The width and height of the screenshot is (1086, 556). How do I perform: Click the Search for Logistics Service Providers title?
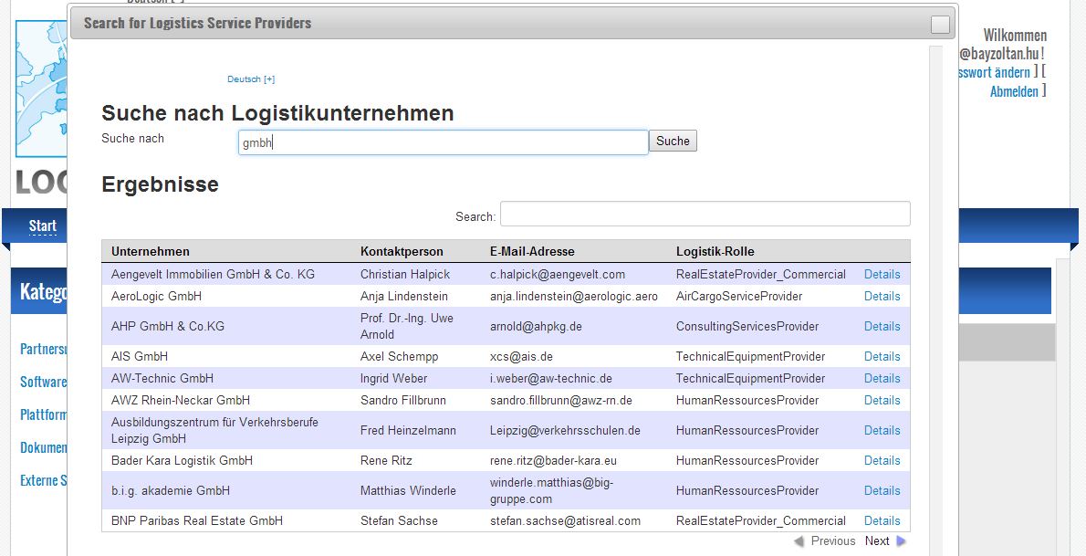[197, 23]
